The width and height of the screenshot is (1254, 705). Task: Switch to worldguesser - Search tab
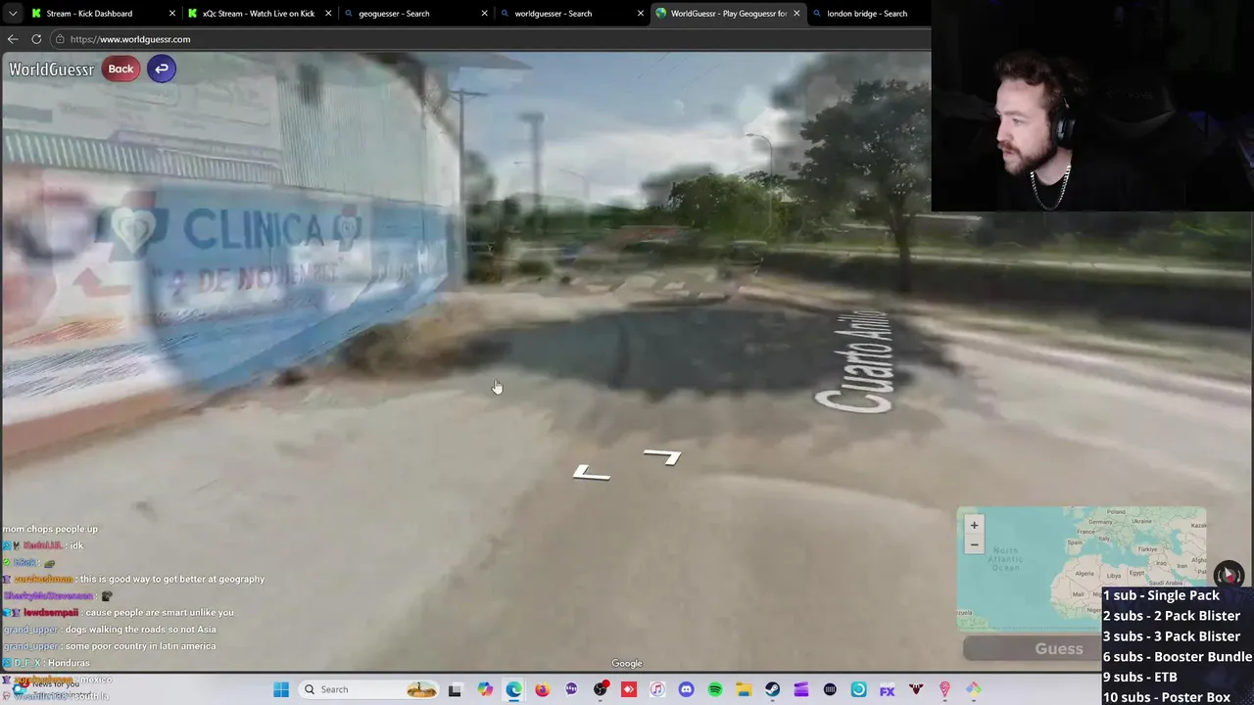pyautogui.click(x=553, y=14)
